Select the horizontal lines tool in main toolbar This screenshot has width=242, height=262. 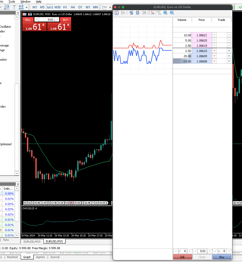(7, 7)
